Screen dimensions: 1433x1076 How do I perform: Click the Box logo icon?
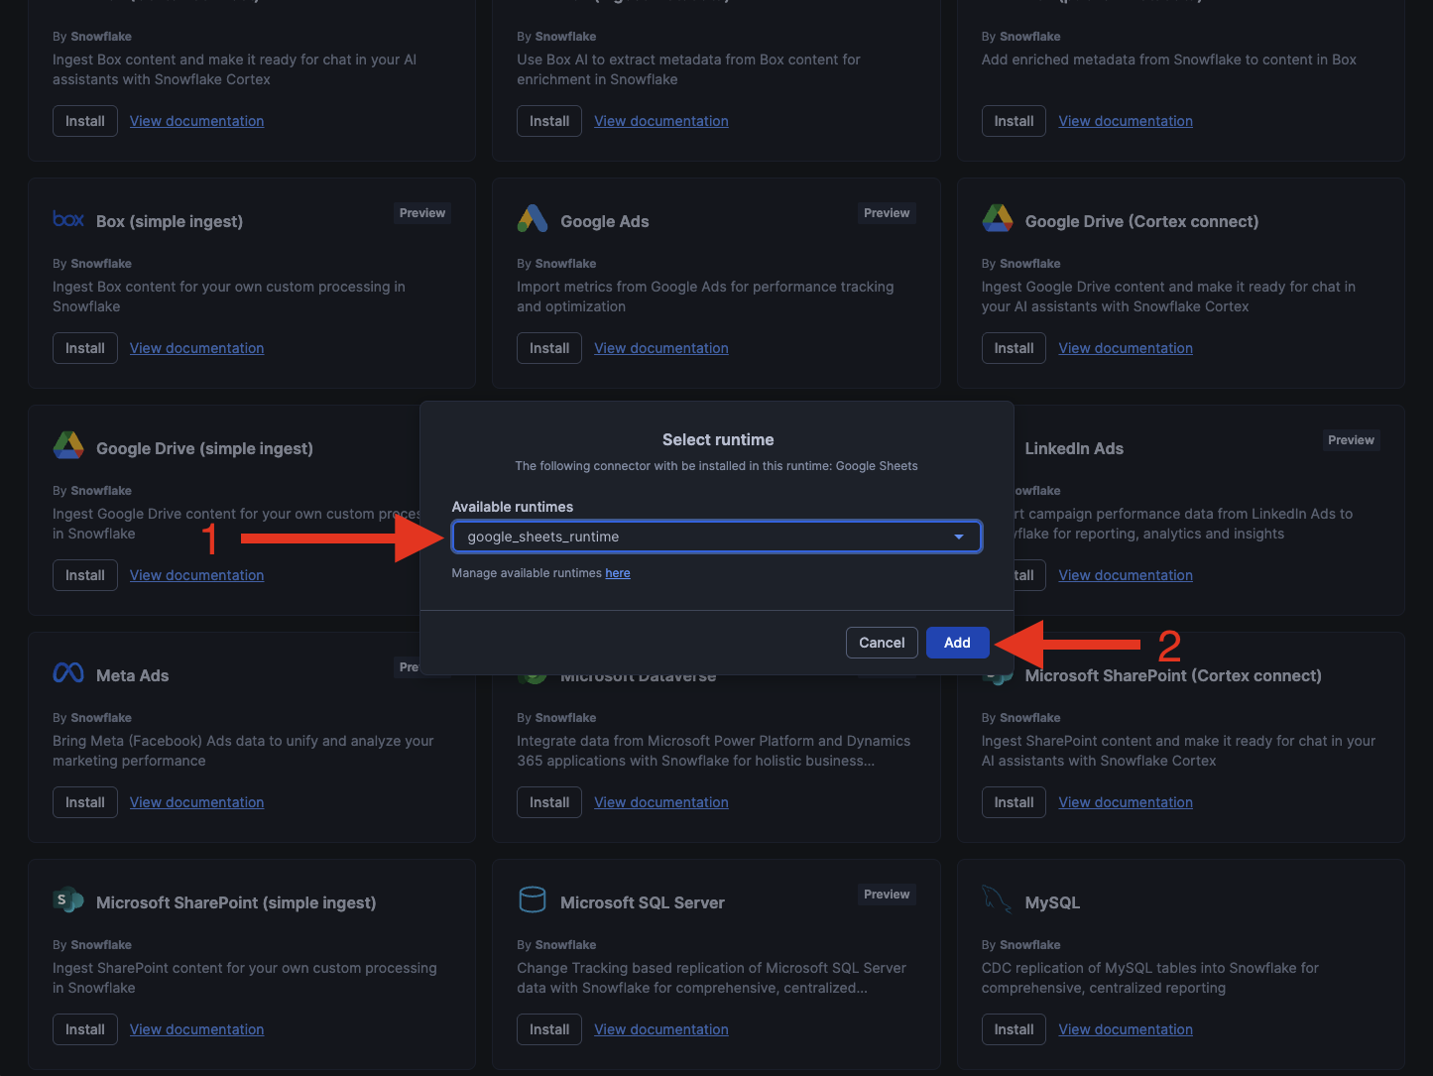68,219
